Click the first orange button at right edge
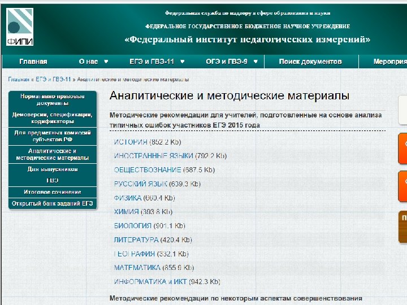 pos(402,148)
